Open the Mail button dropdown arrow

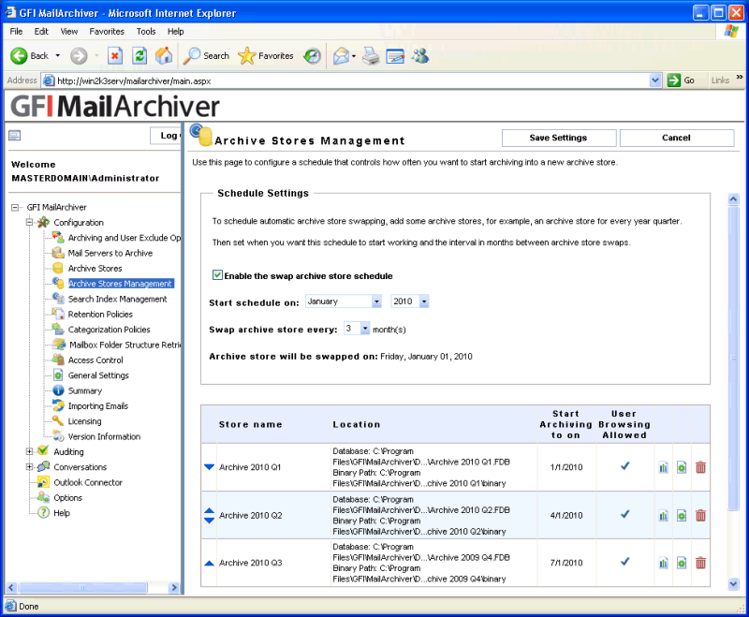(x=354, y=56)
